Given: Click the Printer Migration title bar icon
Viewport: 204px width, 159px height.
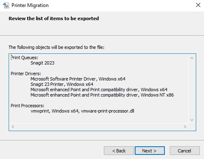Looking at the screenshot, I should [x=6, y=5].
